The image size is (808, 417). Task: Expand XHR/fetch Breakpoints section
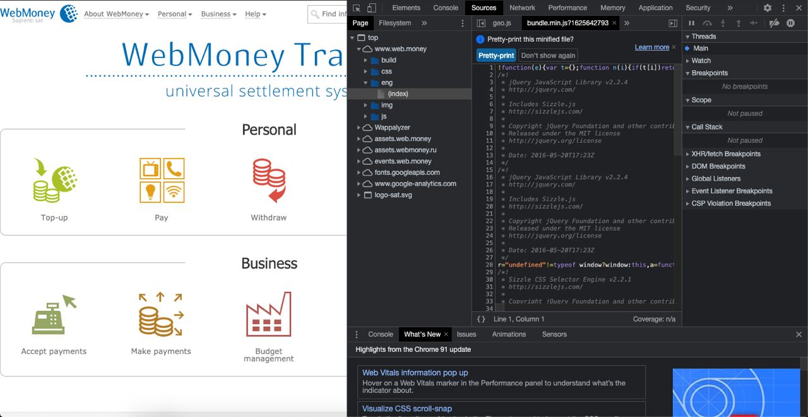click(x=687, y=154)
